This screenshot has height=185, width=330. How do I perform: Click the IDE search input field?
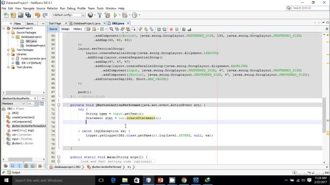click(x=309, y=8)
